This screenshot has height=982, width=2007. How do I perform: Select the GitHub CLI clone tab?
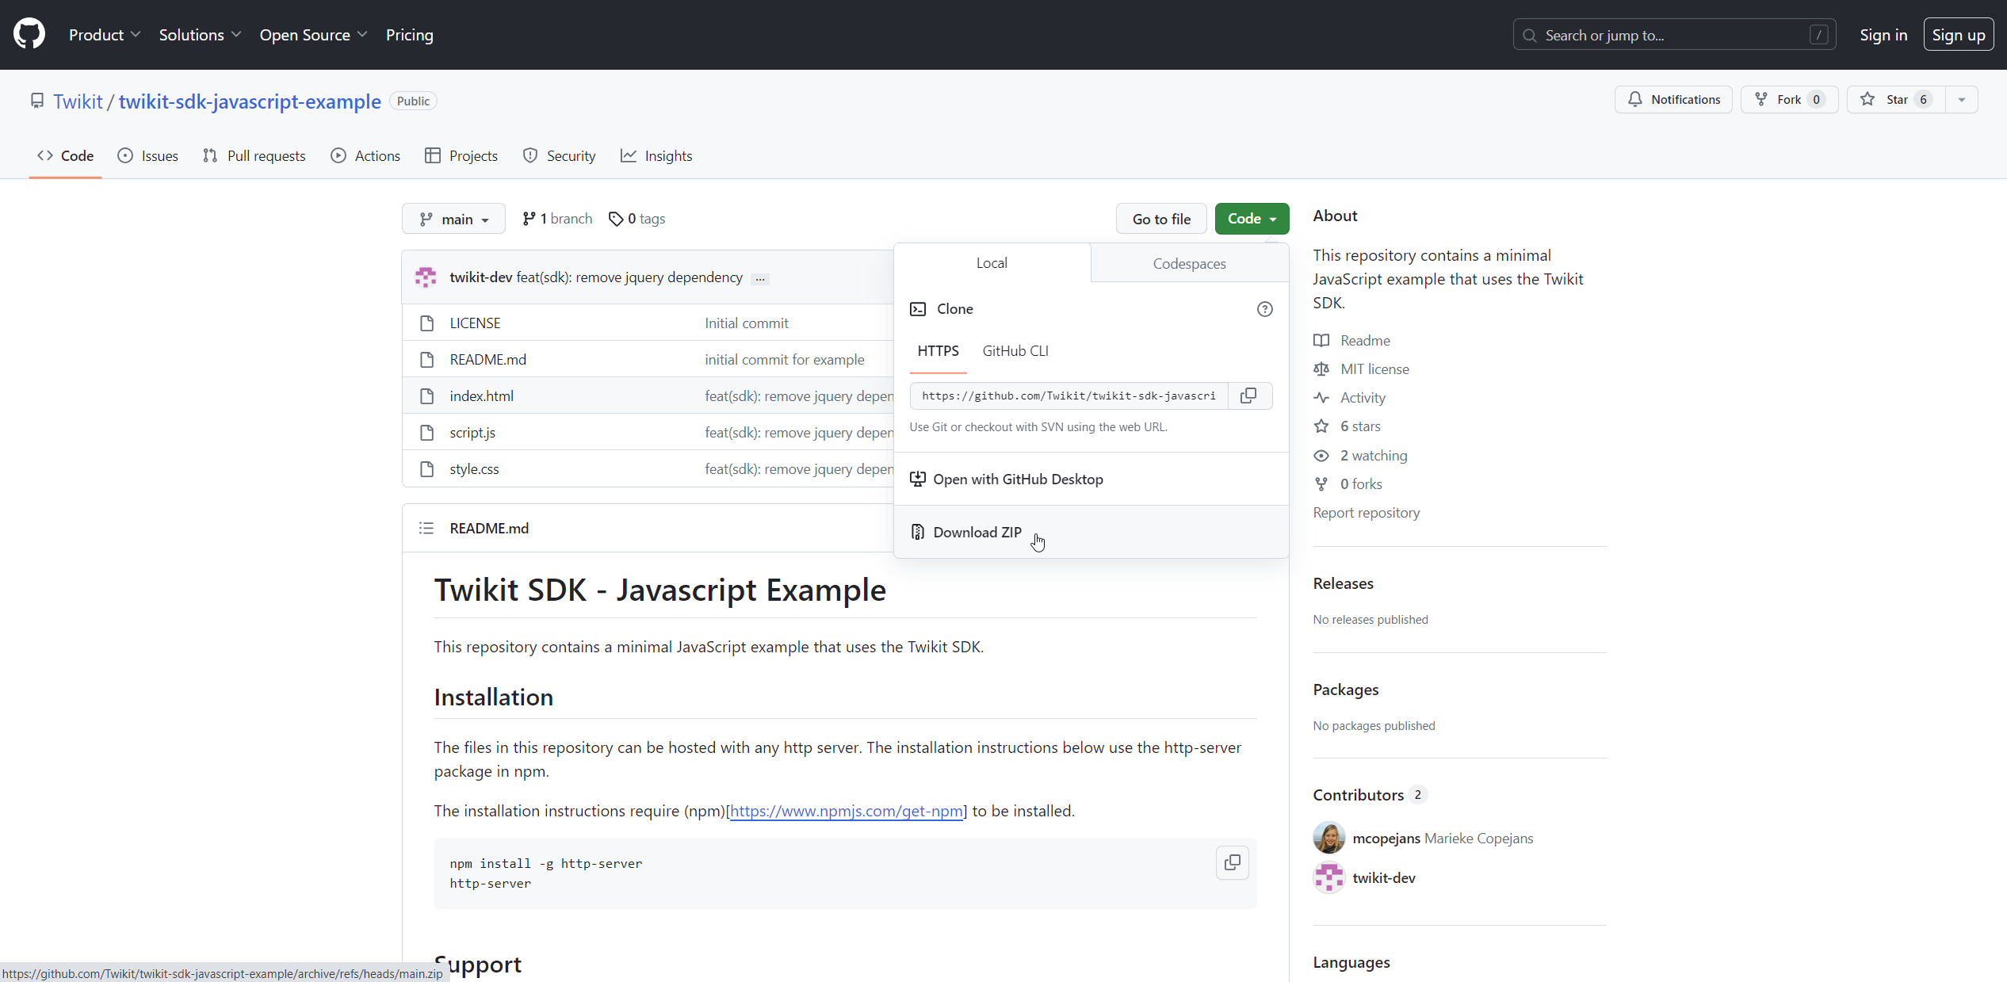click(x=1015, y=351)
